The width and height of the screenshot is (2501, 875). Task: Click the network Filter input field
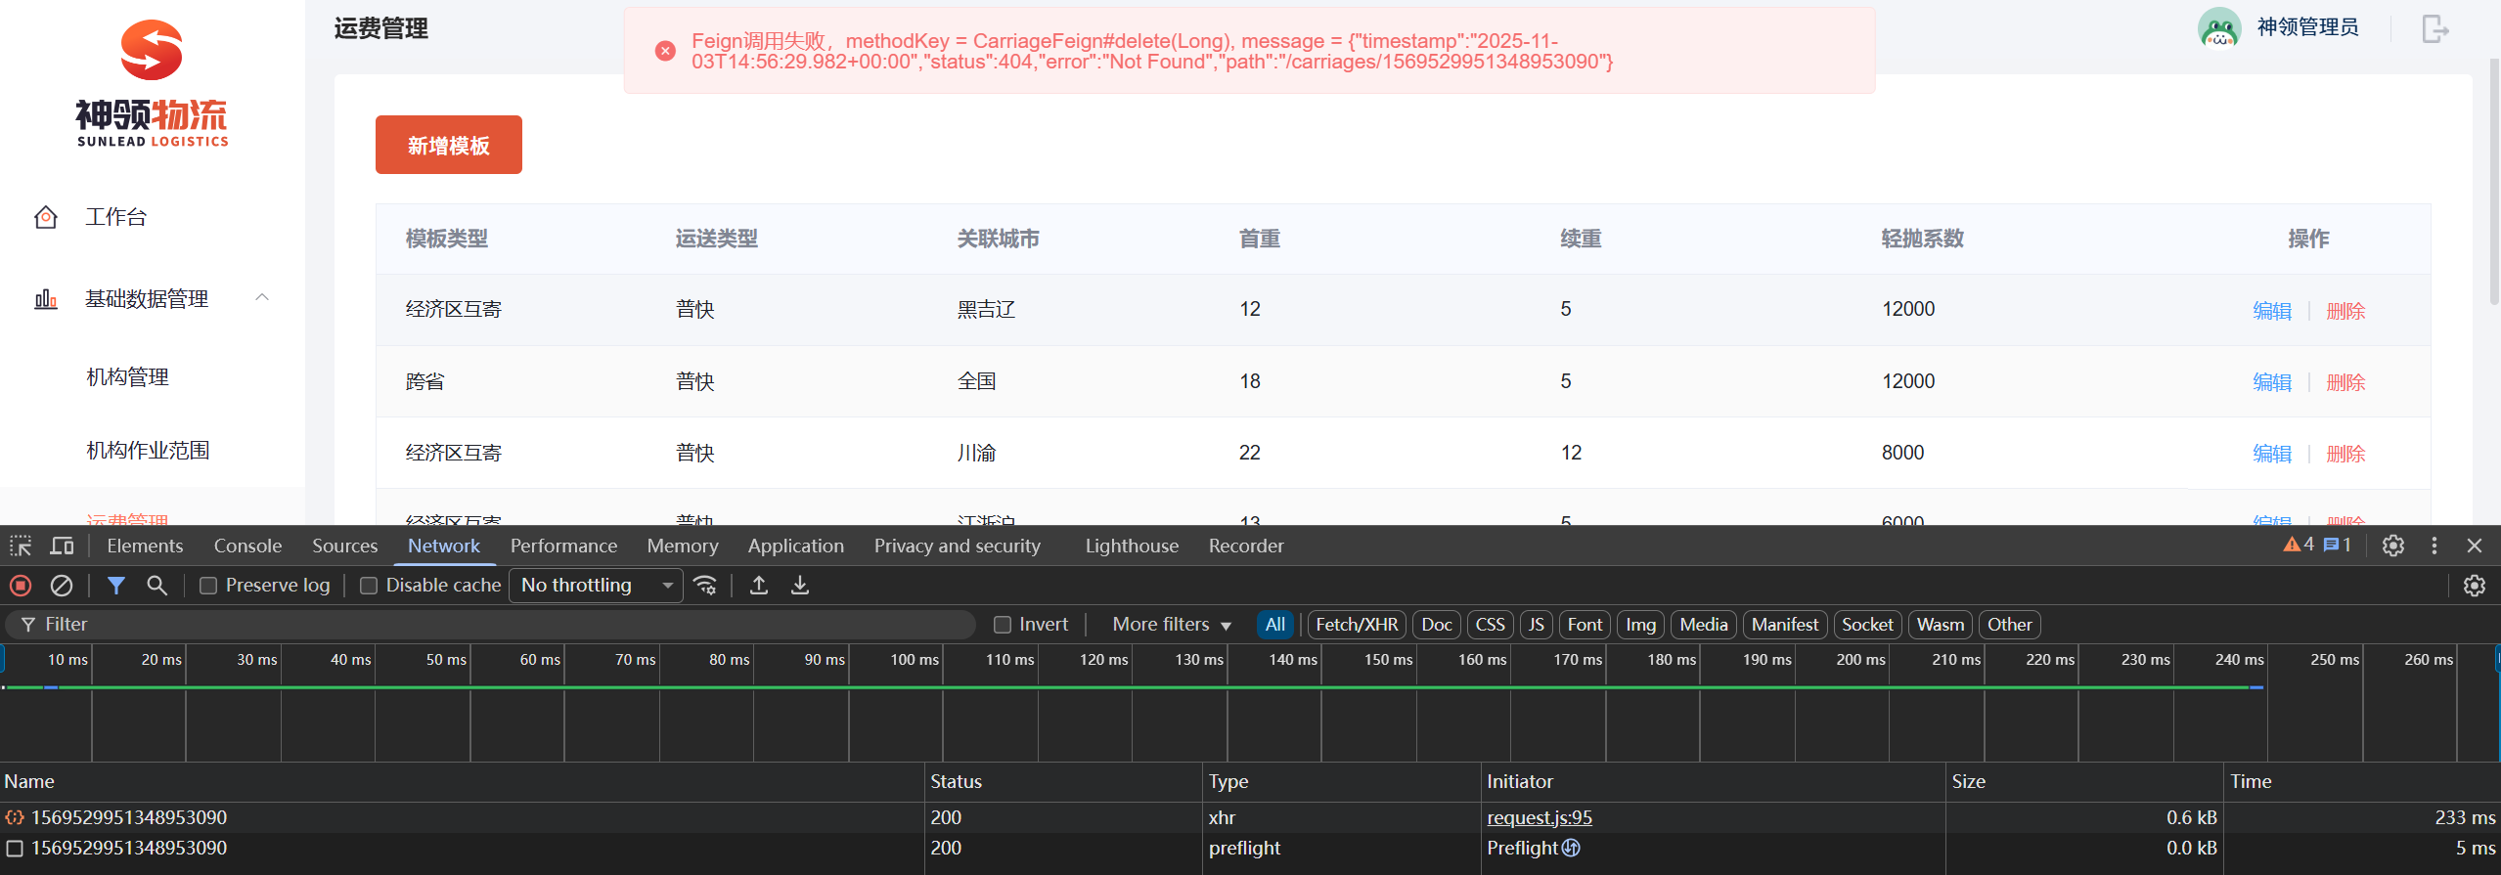coord(491,625)
